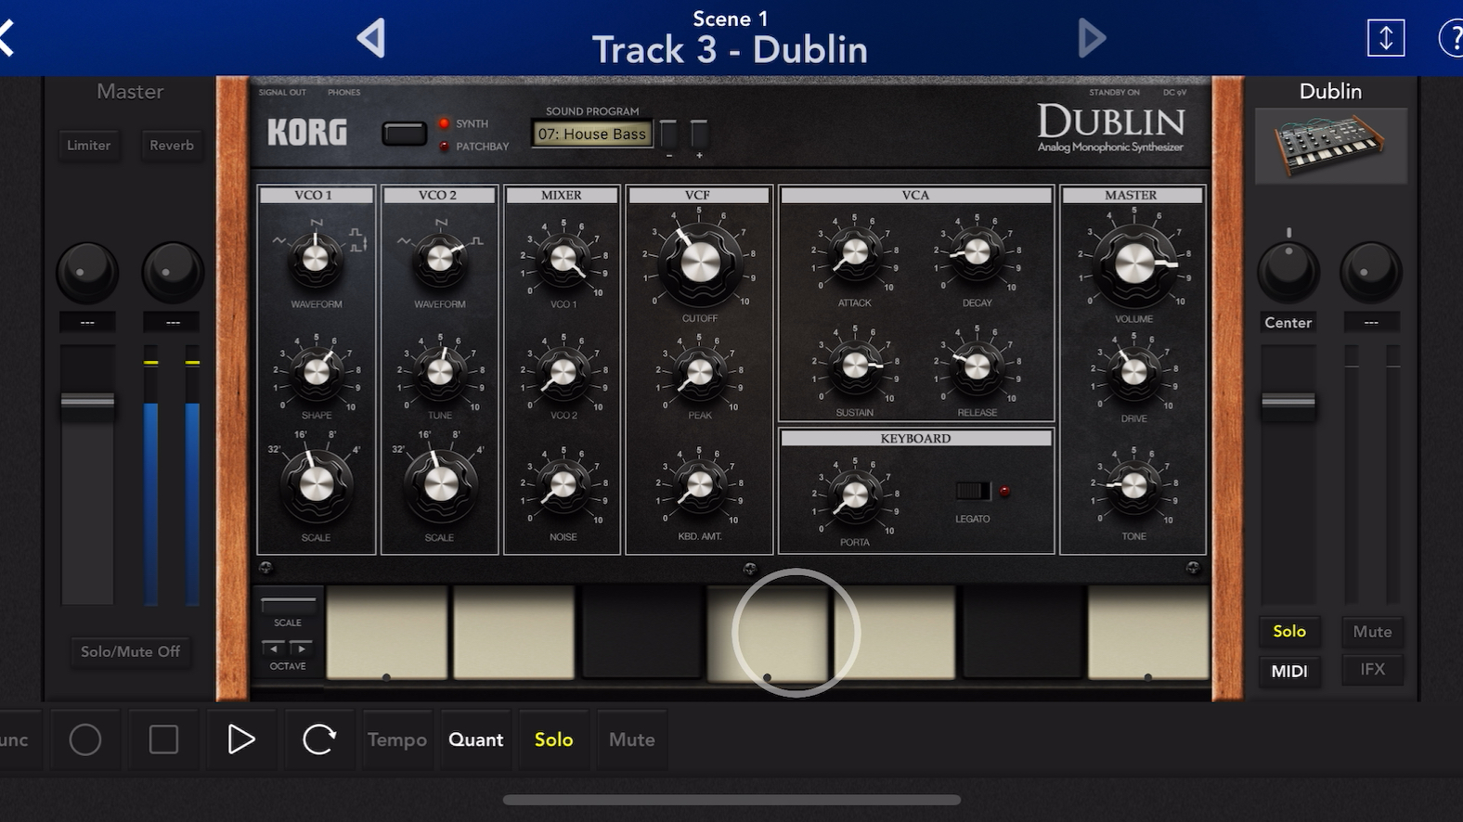Click the Solo/Mute Off button
1463x822 pixels.
point(130,651)
